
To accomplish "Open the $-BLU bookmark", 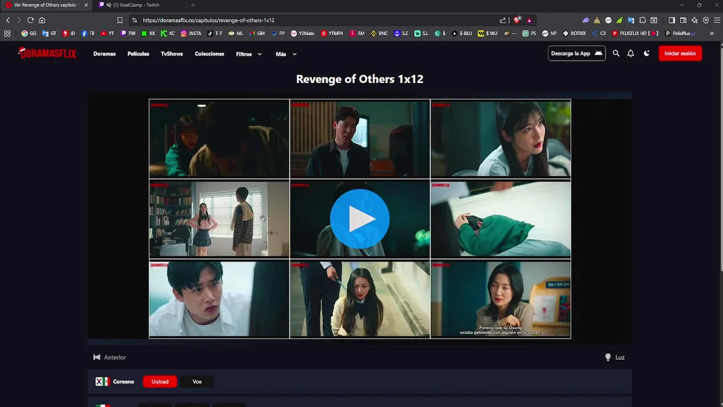I will click(x=461, y=33).
